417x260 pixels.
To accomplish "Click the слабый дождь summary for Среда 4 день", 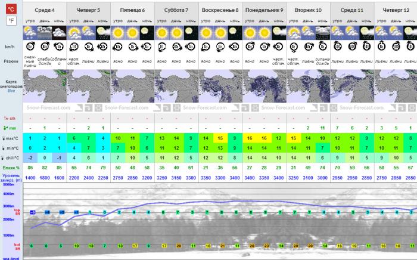I will pyautogui.click(x=45, y=61).
